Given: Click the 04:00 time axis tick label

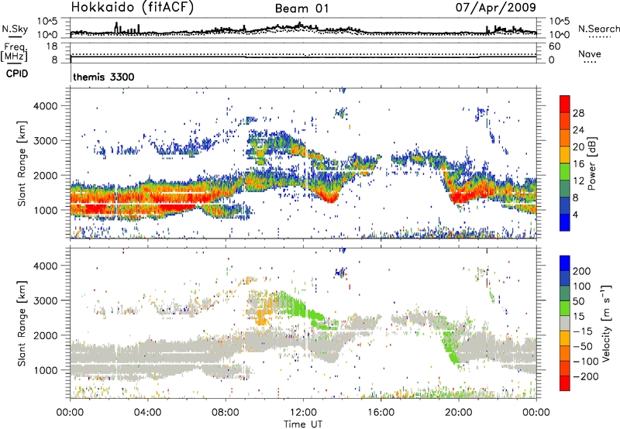Looking at the screenshot, I should [147, 413].
